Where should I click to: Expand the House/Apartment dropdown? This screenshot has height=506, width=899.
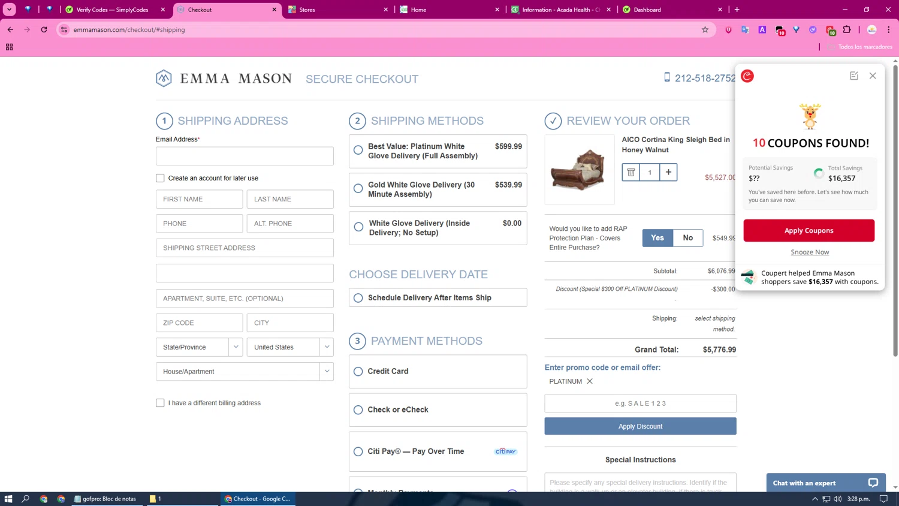click(x=245, y=372)
